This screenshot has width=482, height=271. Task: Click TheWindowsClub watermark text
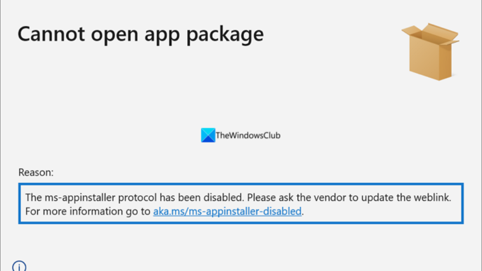pyautogui.click(x=248, y=136)
